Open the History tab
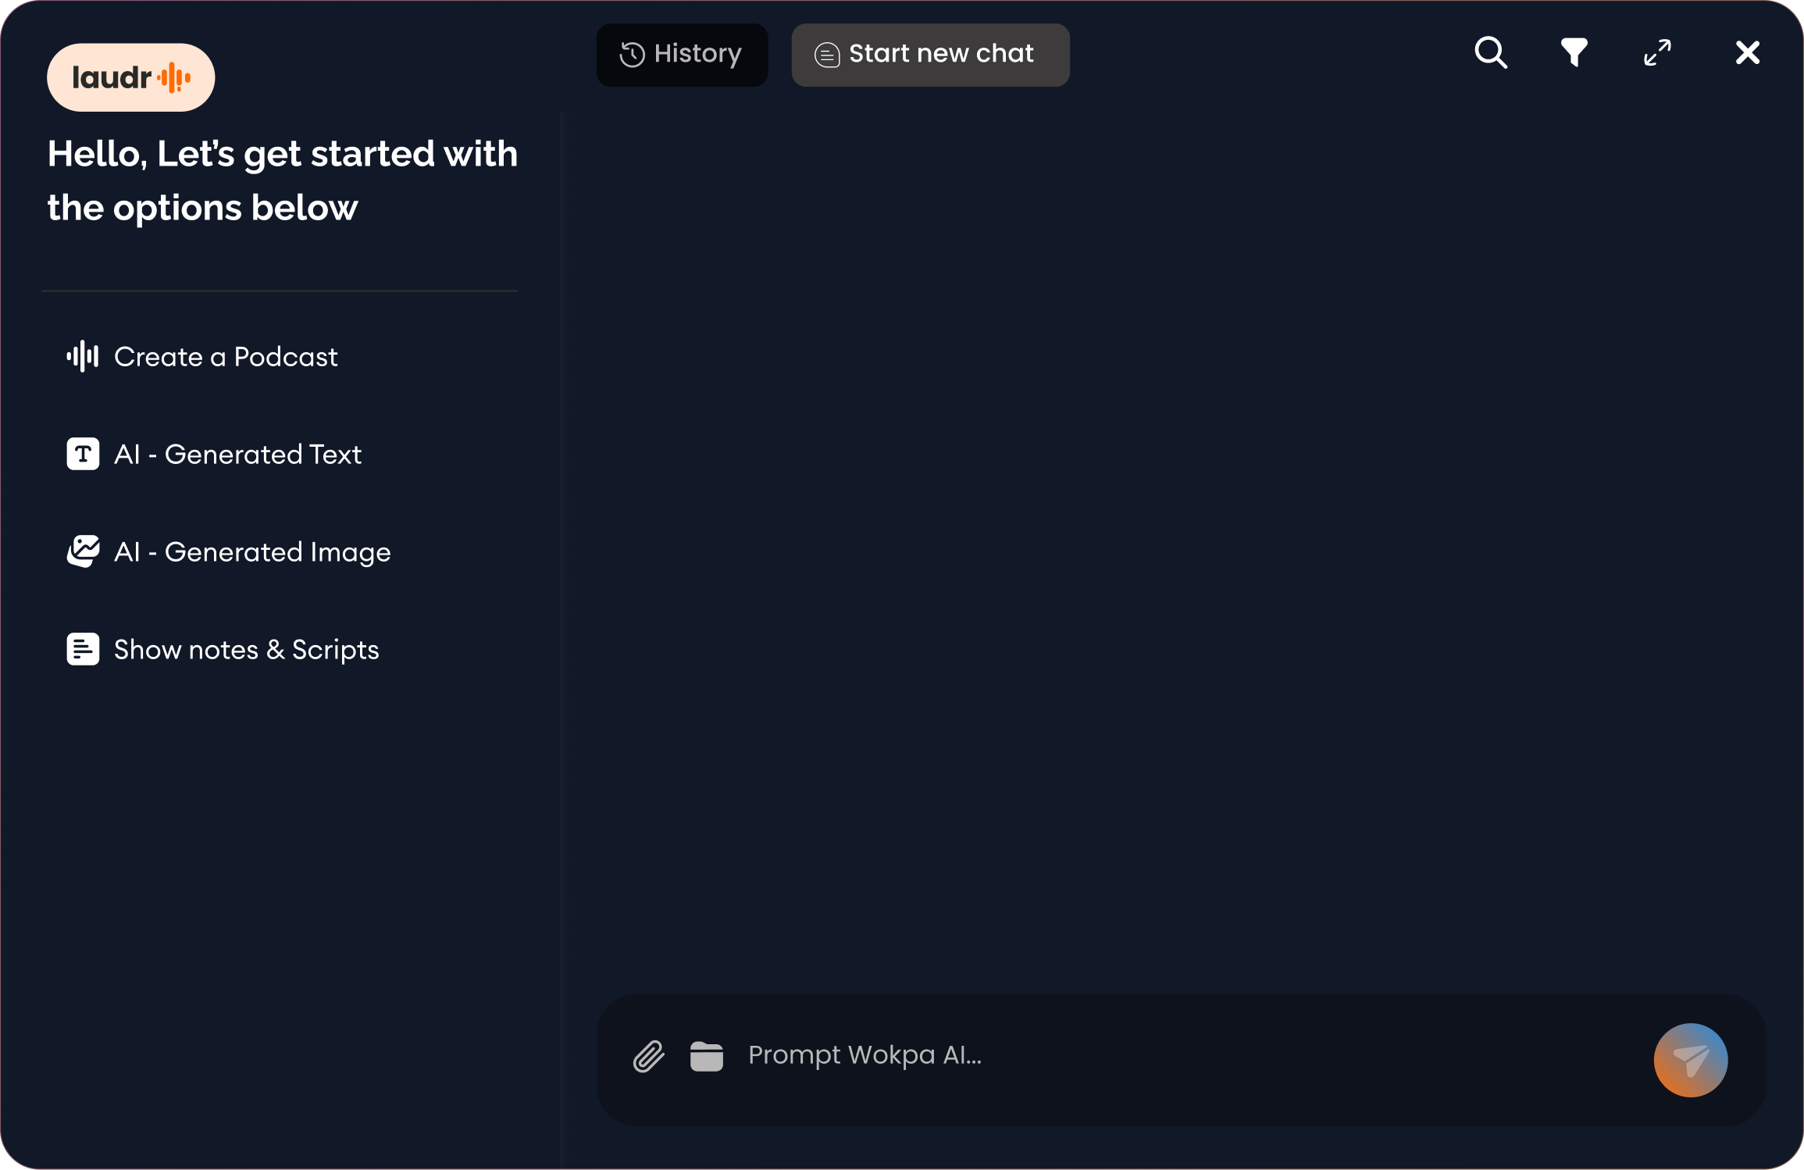 [x=682, y=55]
